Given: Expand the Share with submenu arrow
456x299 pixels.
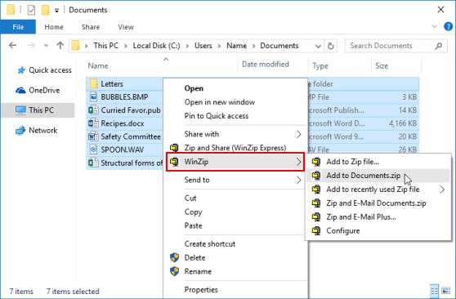Looking at the screenshot, I should point(298,134).
